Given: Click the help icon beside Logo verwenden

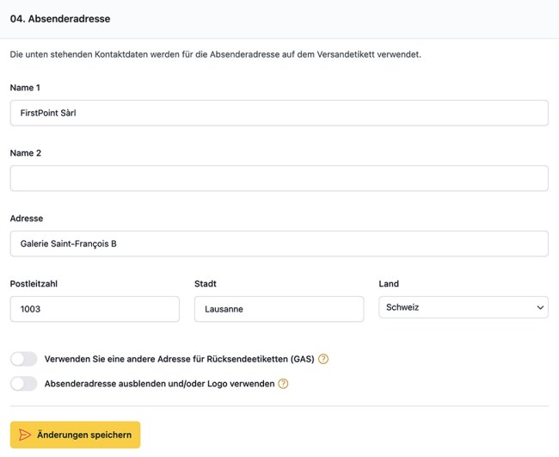Looking at the screenshot, I should (283, 384).
